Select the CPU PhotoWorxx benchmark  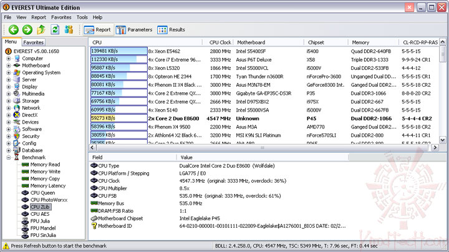click(49, 200)
